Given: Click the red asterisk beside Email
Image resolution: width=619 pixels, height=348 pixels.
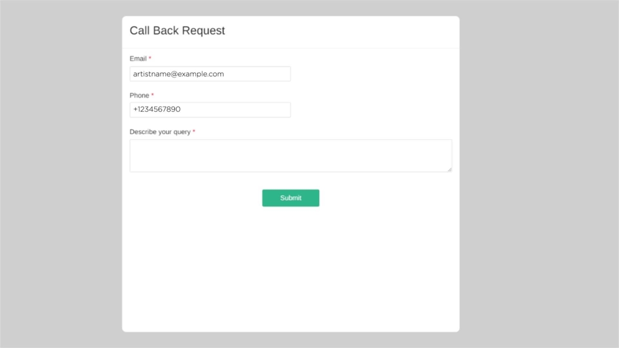Looking at the screenshot, I should click(150, 58).
